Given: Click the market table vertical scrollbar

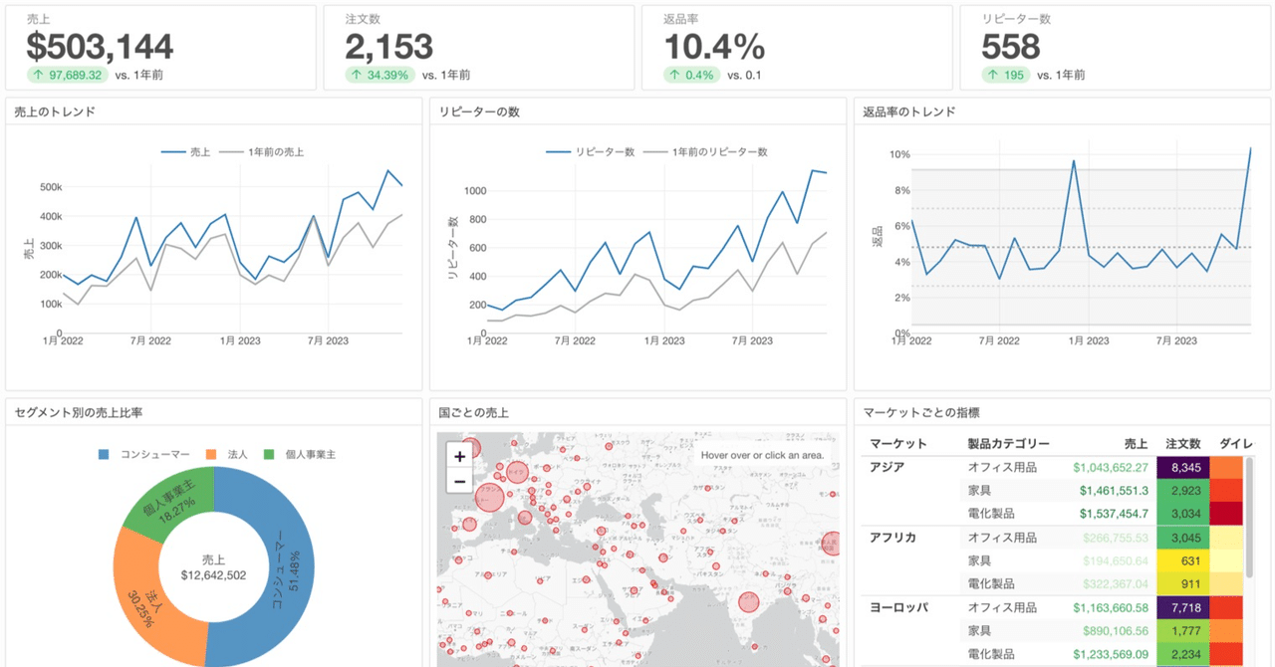Looking at the screenshot, I should point(1249,518).
